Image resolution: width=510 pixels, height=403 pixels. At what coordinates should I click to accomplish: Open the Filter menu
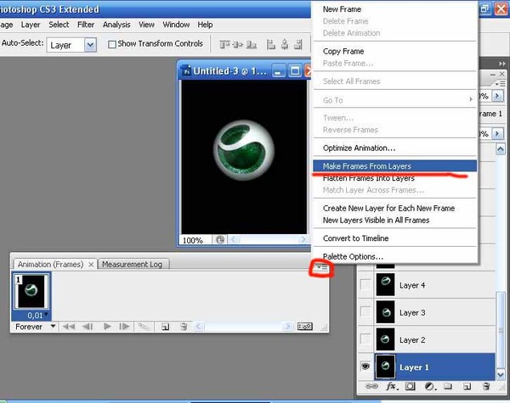click(x=86, y=25)
